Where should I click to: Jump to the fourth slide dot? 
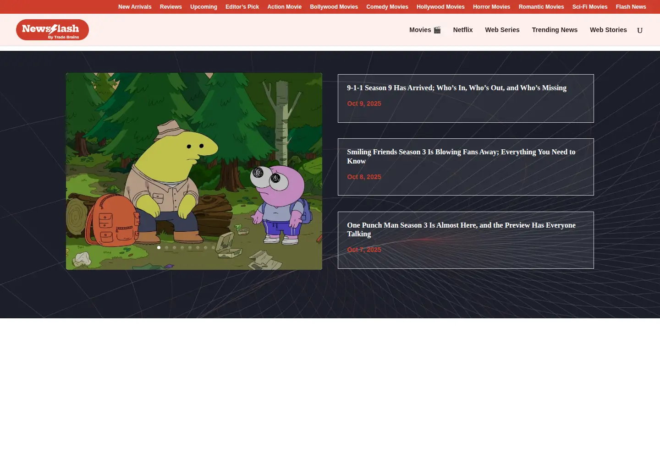coord(182,247)
